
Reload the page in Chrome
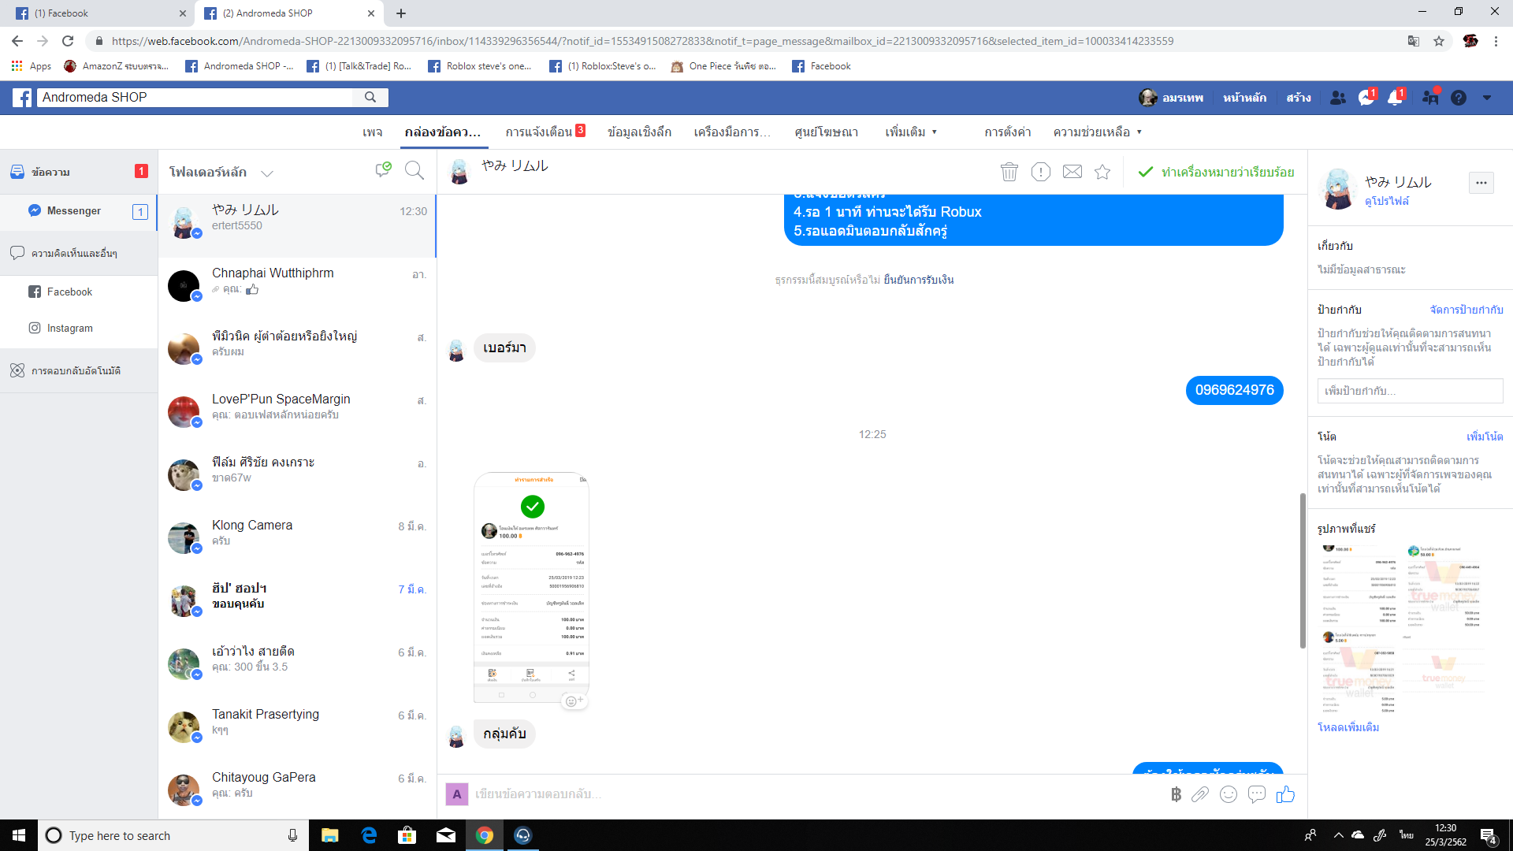point(68,41)
